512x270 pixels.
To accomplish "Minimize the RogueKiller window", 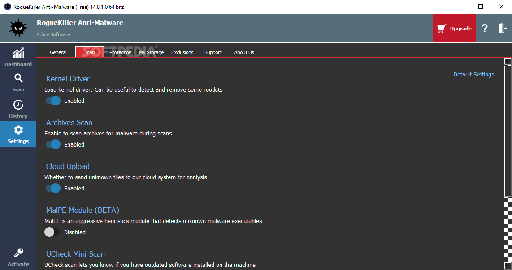I will pos(460,7).
